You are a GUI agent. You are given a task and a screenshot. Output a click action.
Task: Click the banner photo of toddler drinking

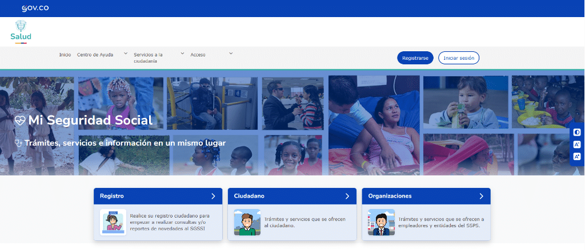[466, 103]
